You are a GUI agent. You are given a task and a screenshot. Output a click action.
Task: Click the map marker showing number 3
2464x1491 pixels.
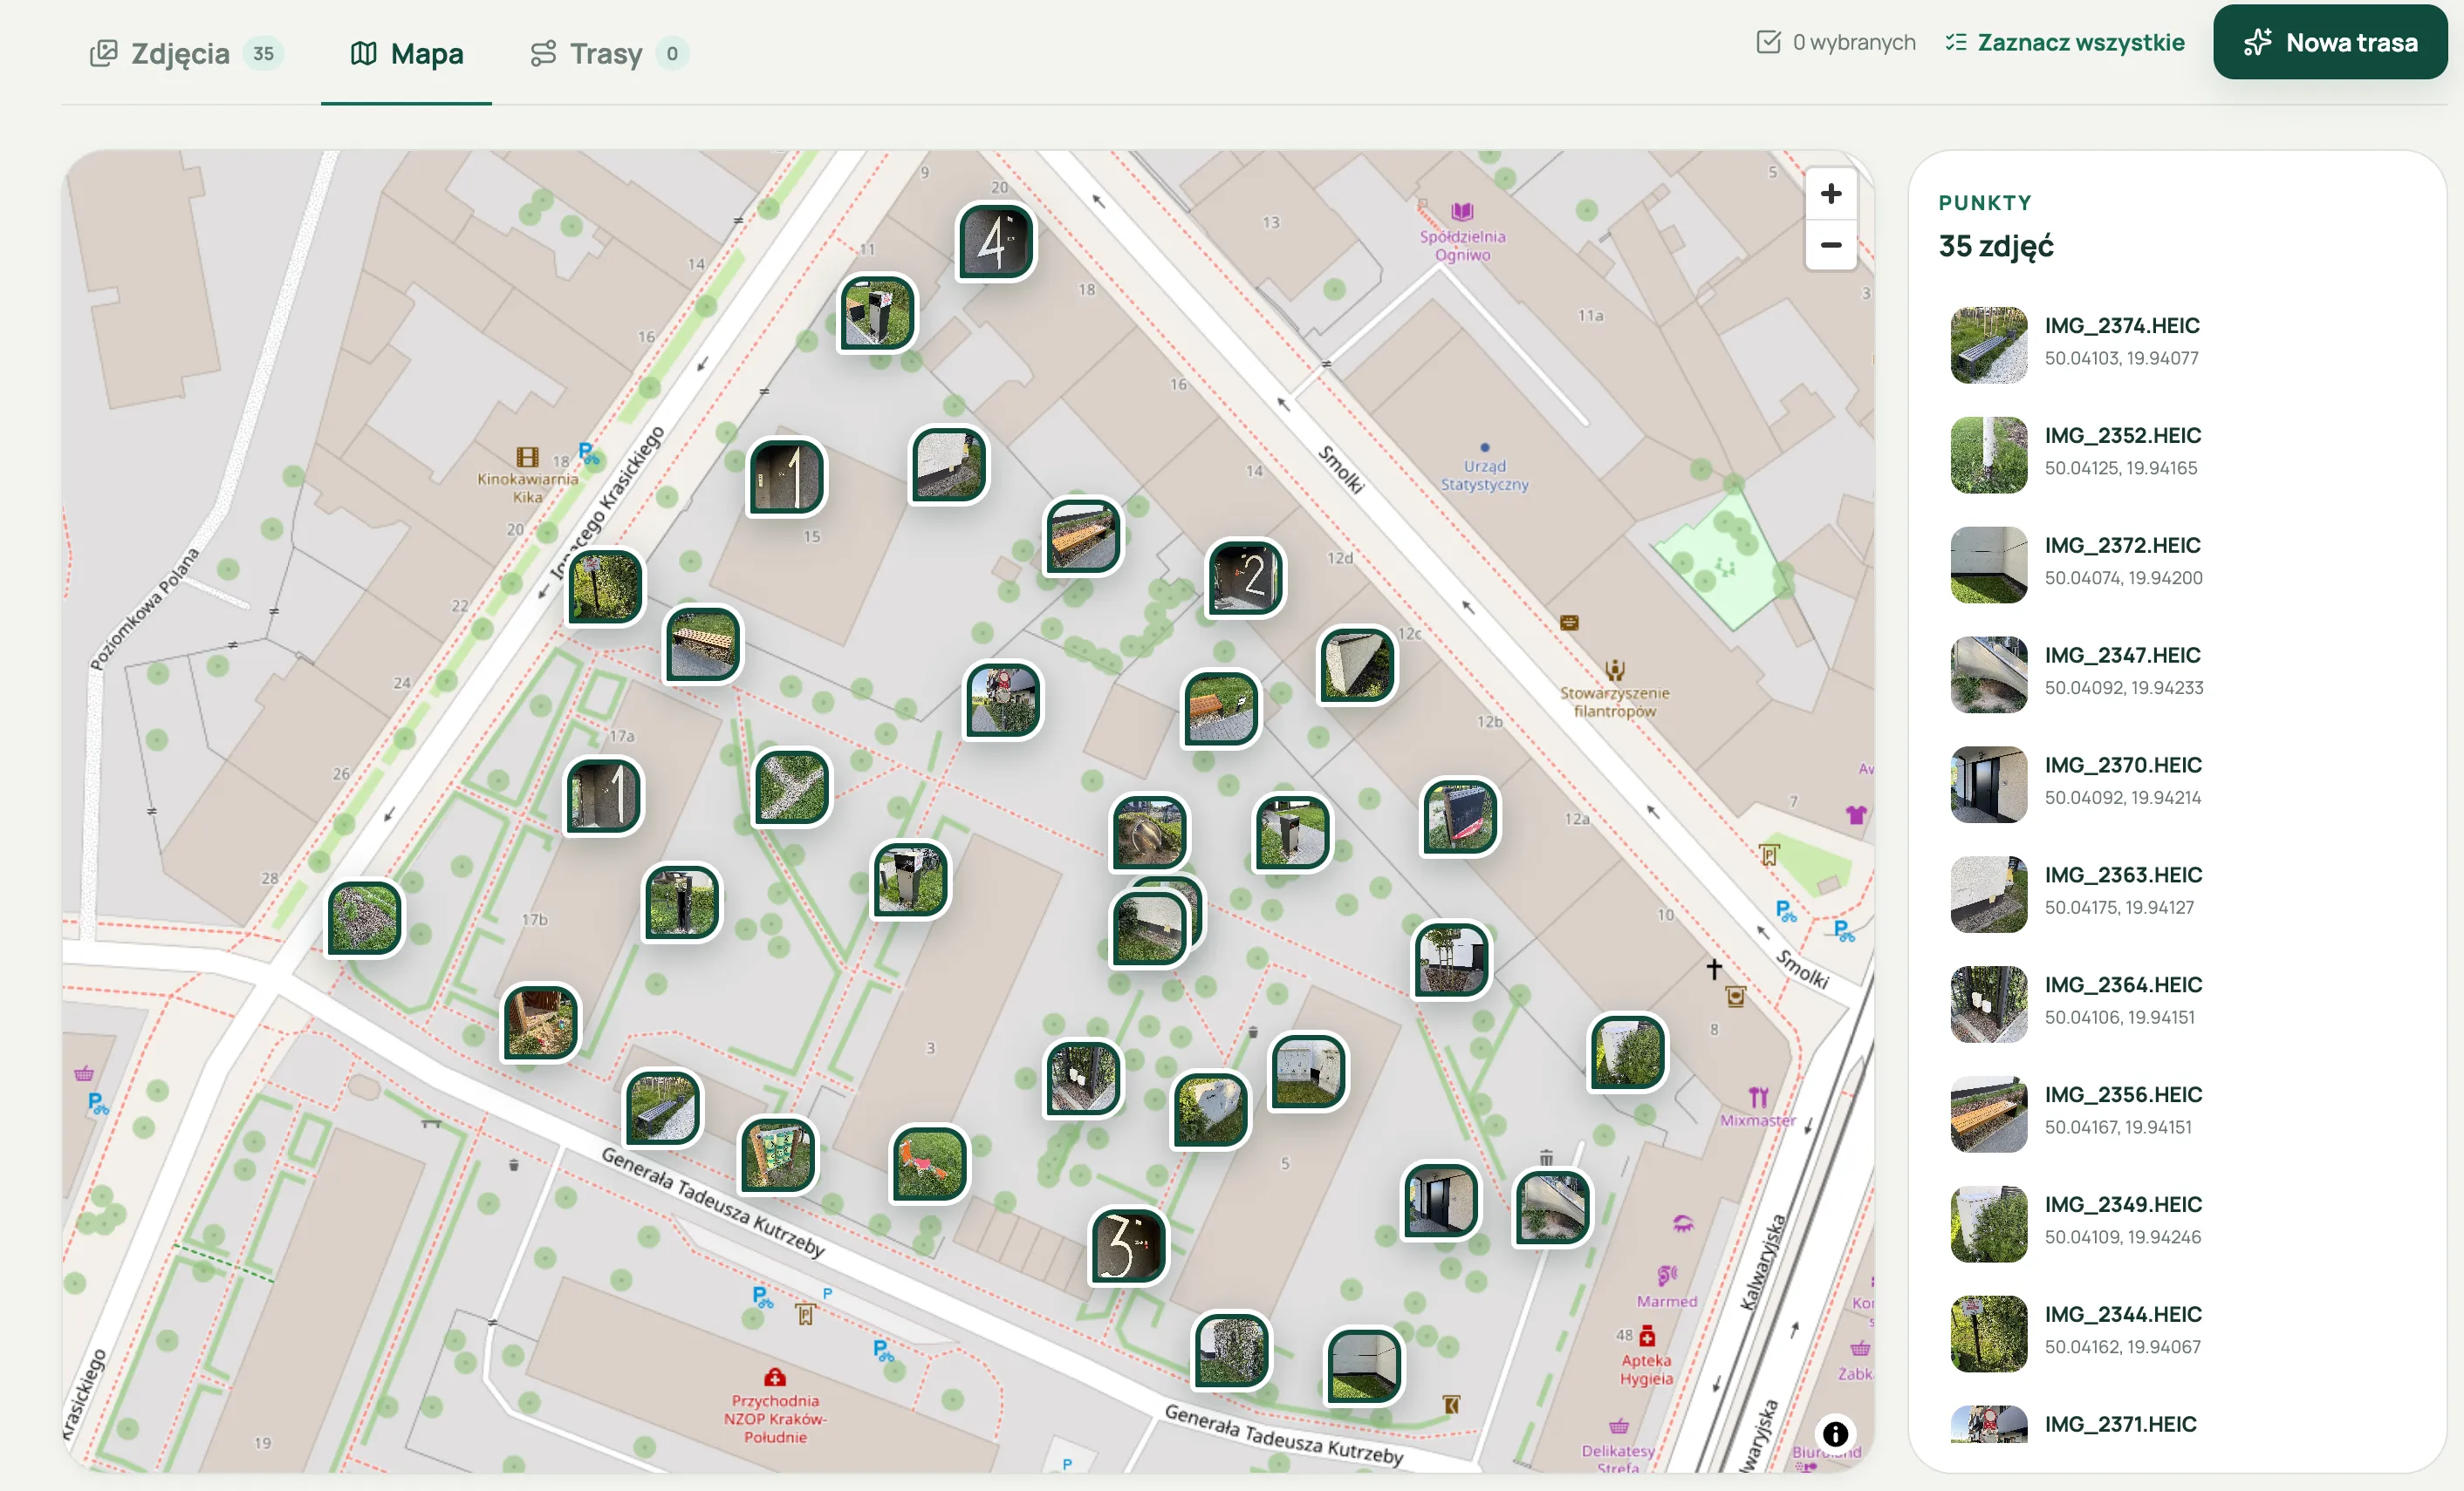1128,1246
